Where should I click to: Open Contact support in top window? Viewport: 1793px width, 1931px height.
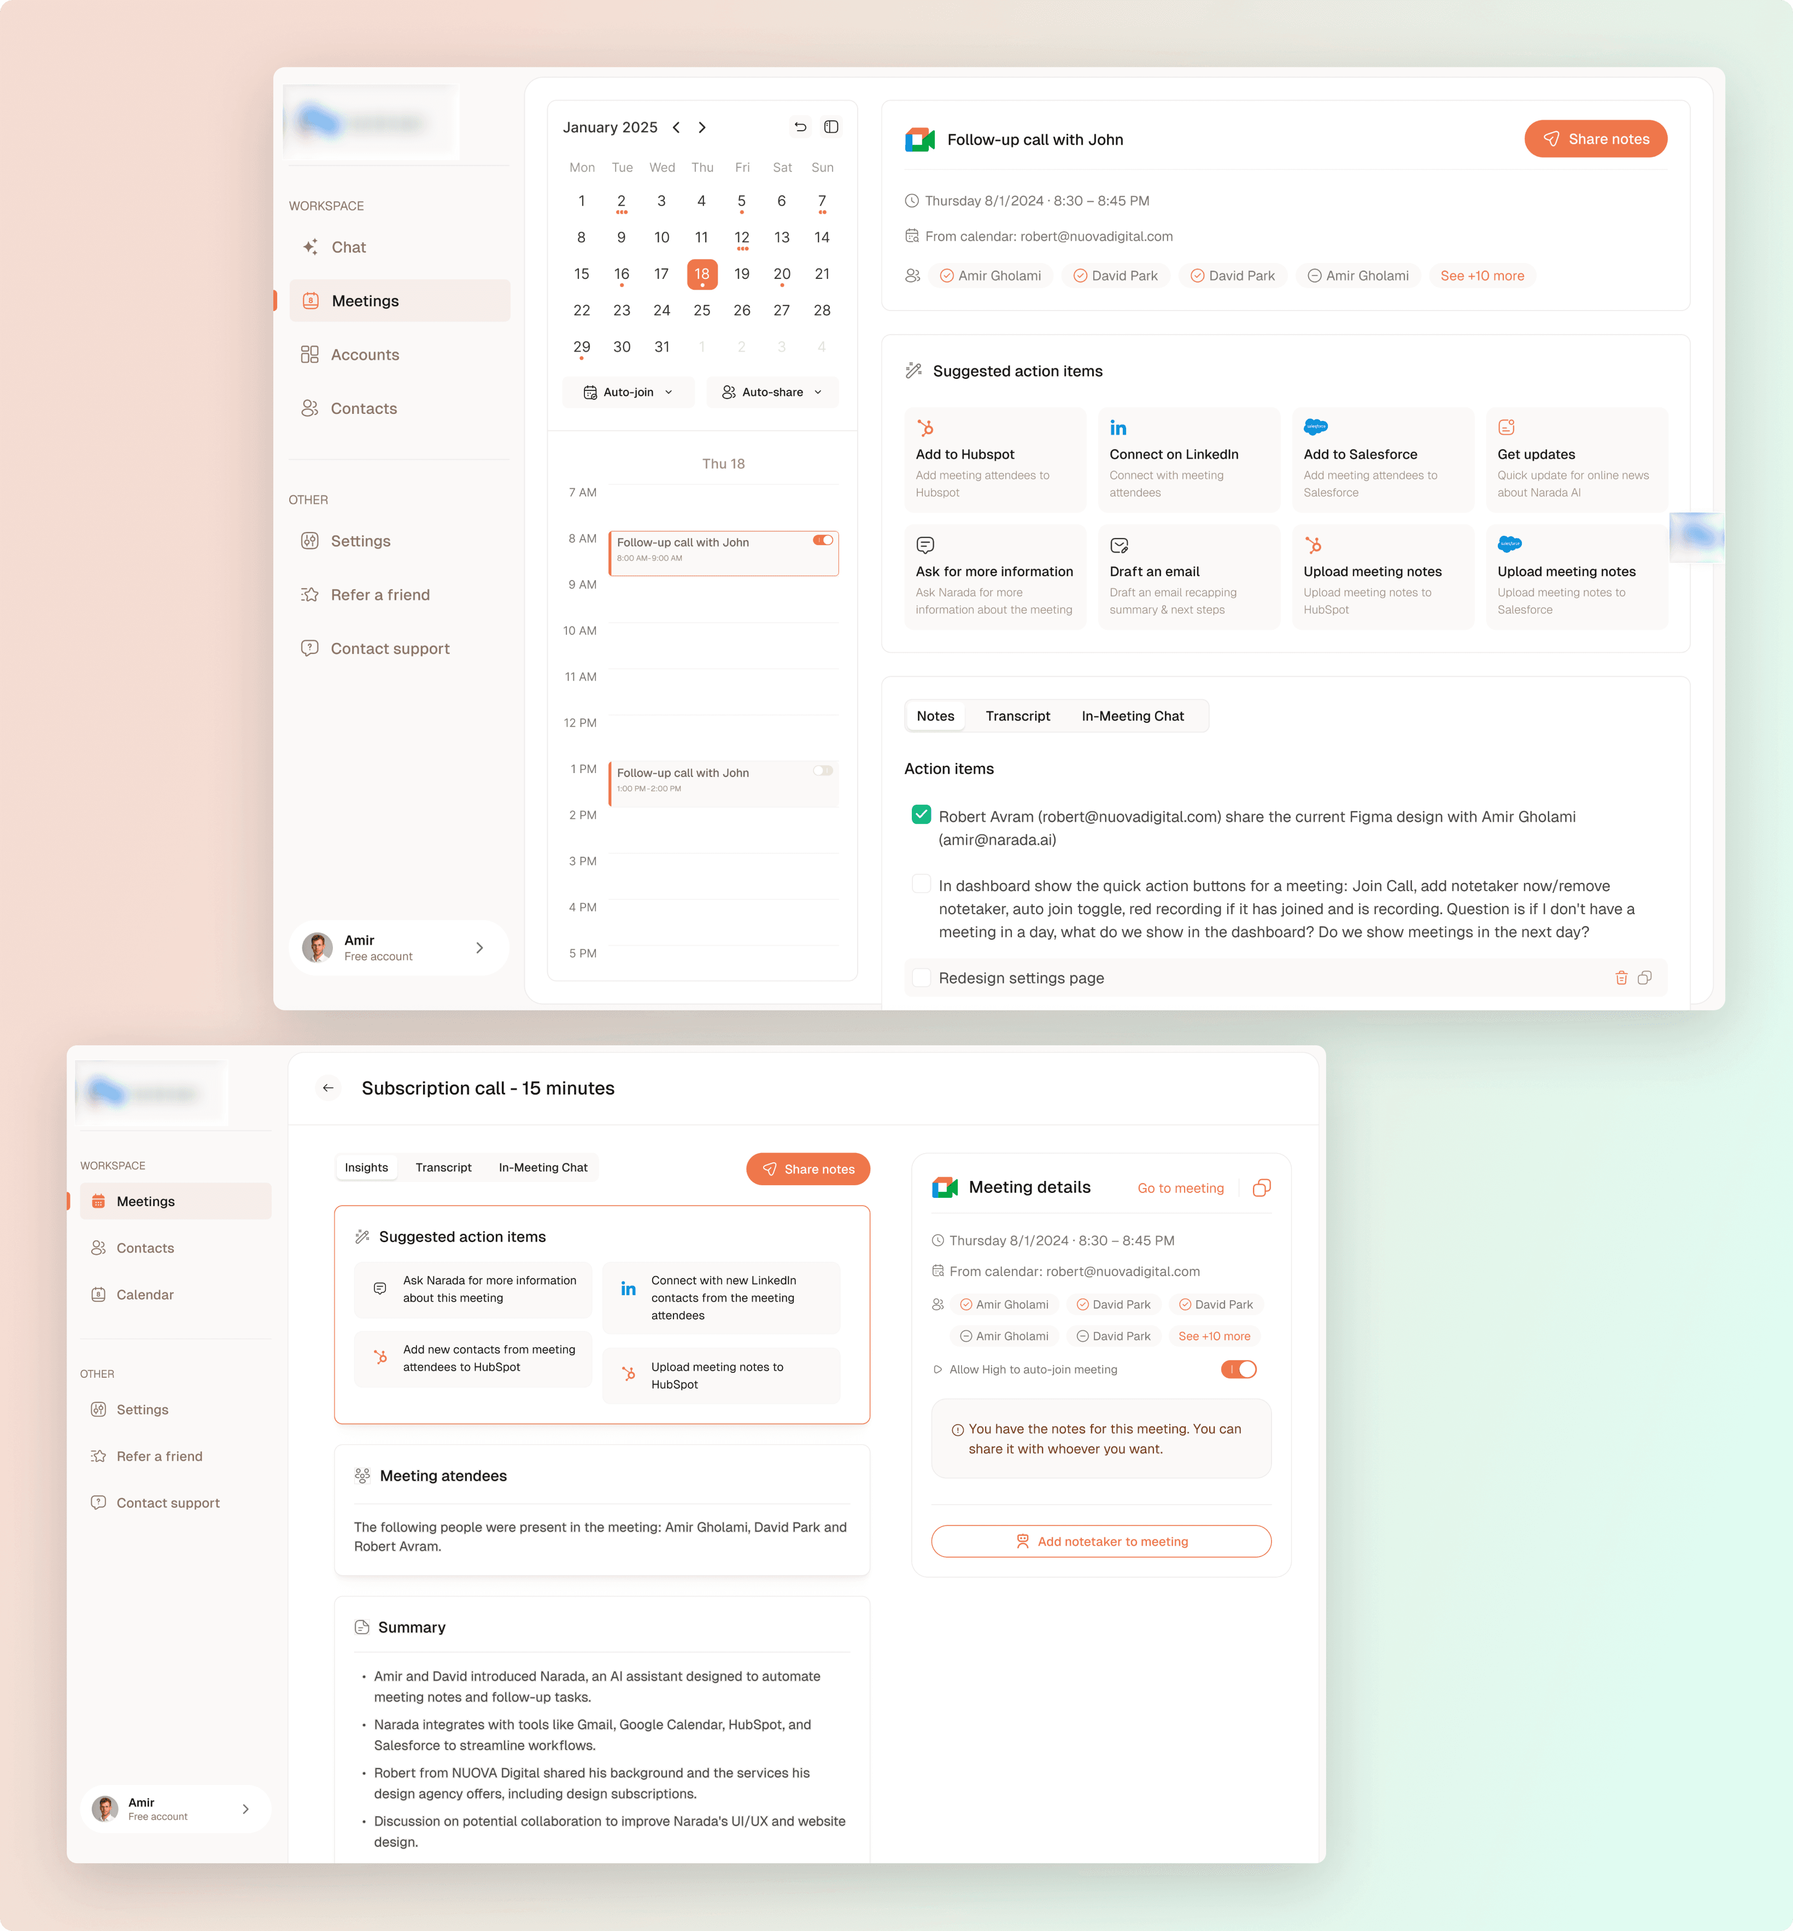(399, 648)
